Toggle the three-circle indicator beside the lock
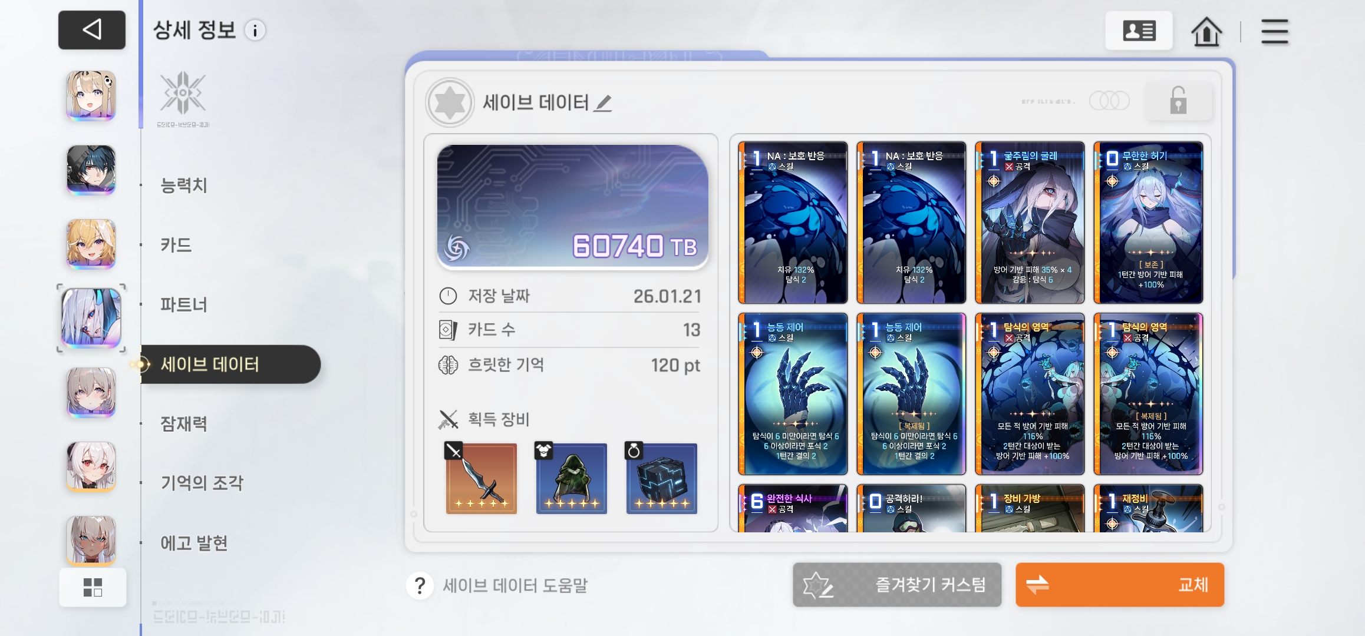1365x636 pixels. [x=1109, y=101]
